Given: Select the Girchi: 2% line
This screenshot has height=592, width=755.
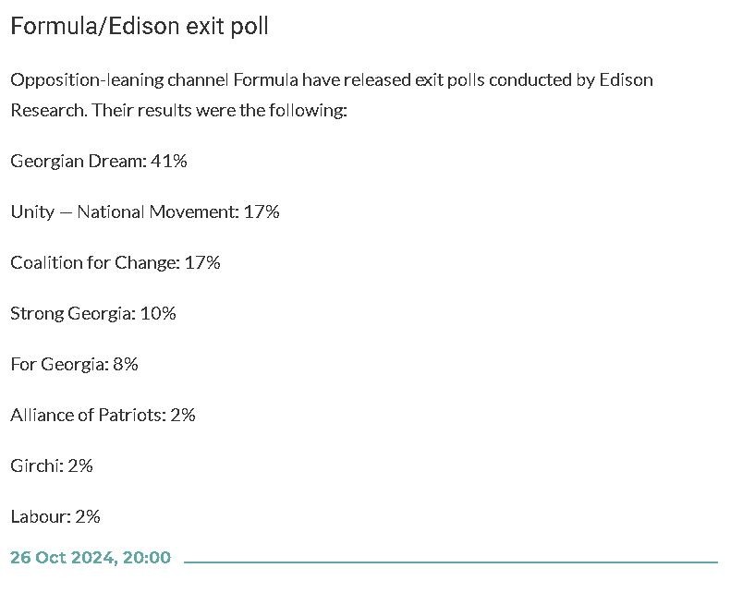Looking at the screenshot, I should [52, 465].
